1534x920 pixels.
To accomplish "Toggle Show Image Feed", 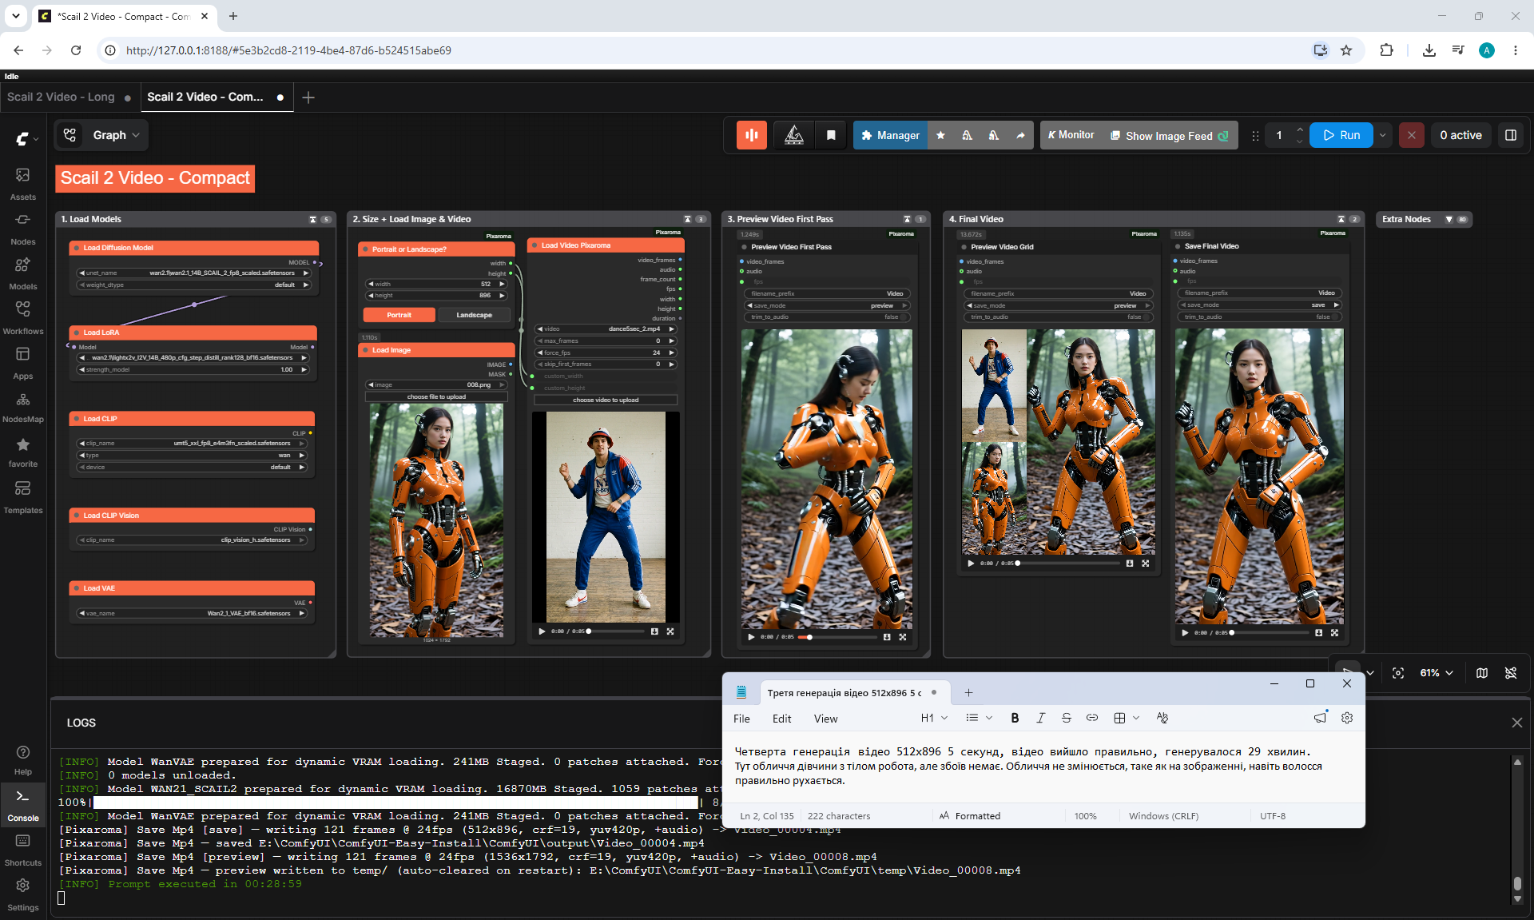I will (x=1169, y=136).
